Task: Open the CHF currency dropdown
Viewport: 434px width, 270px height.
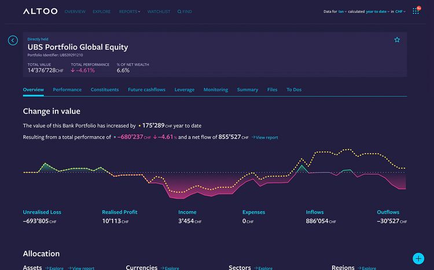Action: [x=401, y=12]
